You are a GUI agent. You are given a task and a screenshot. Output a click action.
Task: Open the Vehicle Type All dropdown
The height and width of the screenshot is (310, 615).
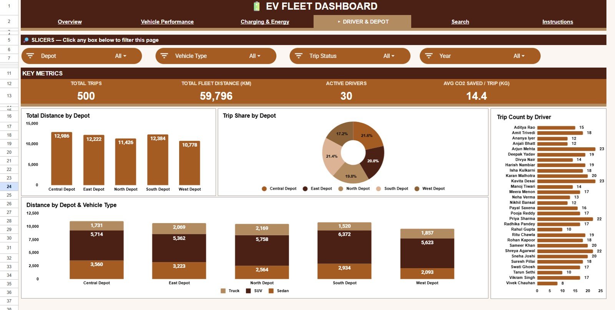click(254, 56)
